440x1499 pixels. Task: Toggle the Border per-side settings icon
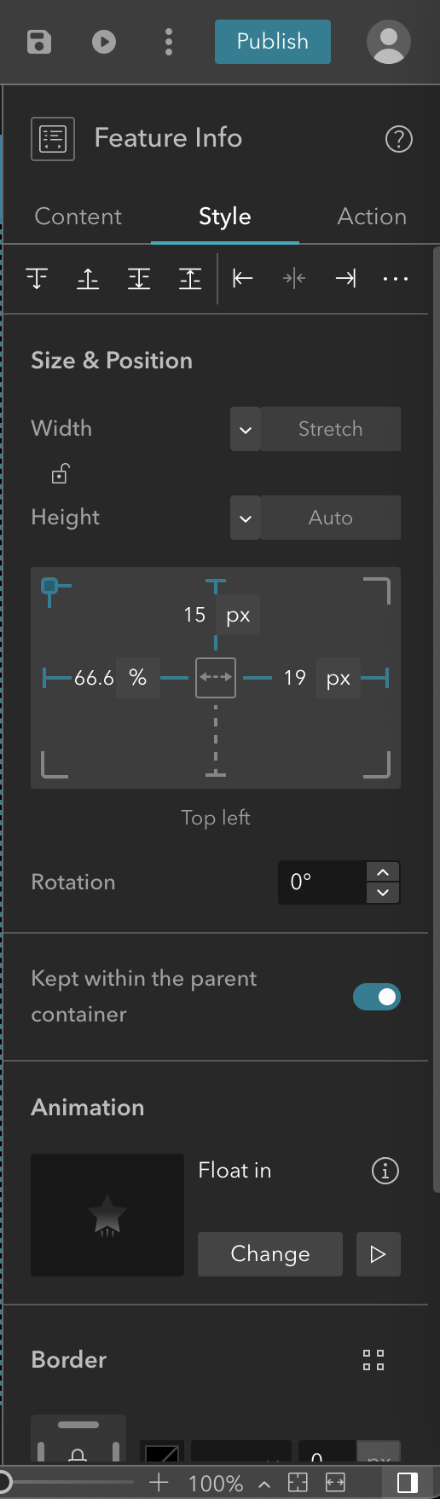point(373,1359)
